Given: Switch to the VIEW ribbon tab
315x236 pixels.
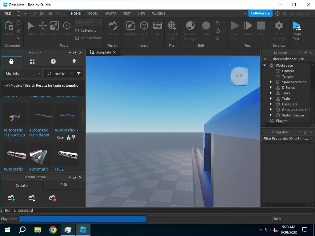Looking at the screenshot, I should [141, 14].
